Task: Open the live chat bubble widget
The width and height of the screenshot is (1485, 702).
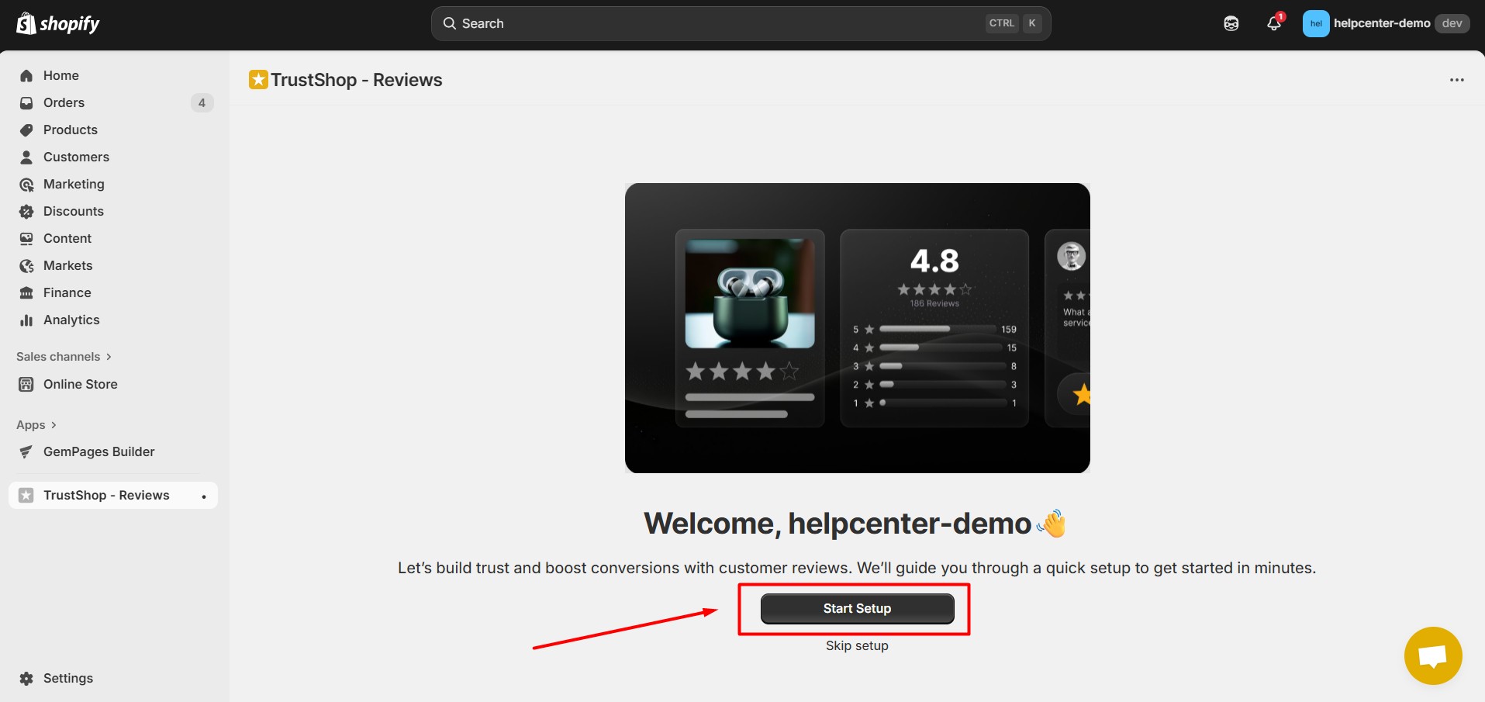Action: [x=1432, y=655]
